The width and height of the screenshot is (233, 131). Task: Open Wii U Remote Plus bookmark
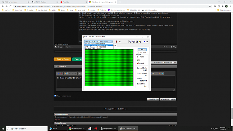click(x=149, y=10)
